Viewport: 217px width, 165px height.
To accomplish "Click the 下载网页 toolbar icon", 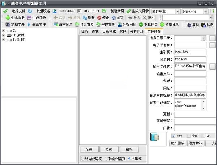I will 141,25.
